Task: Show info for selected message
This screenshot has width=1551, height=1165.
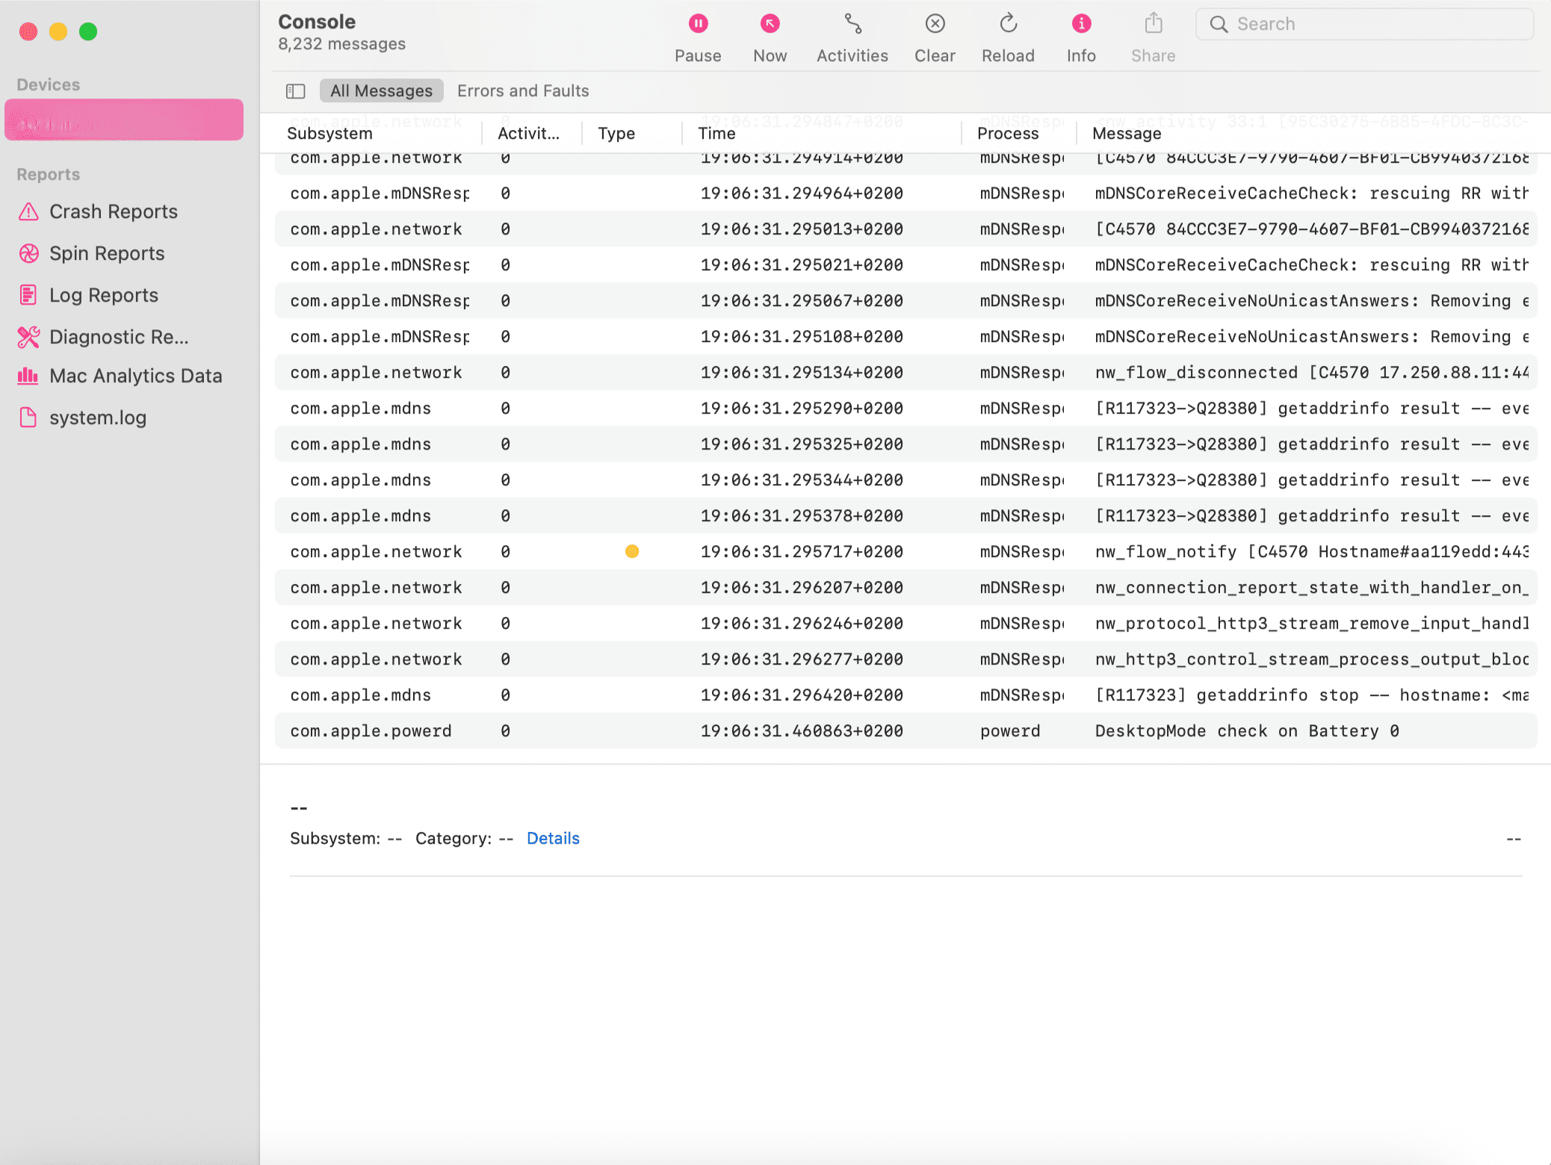Action: pos(1080,34)
